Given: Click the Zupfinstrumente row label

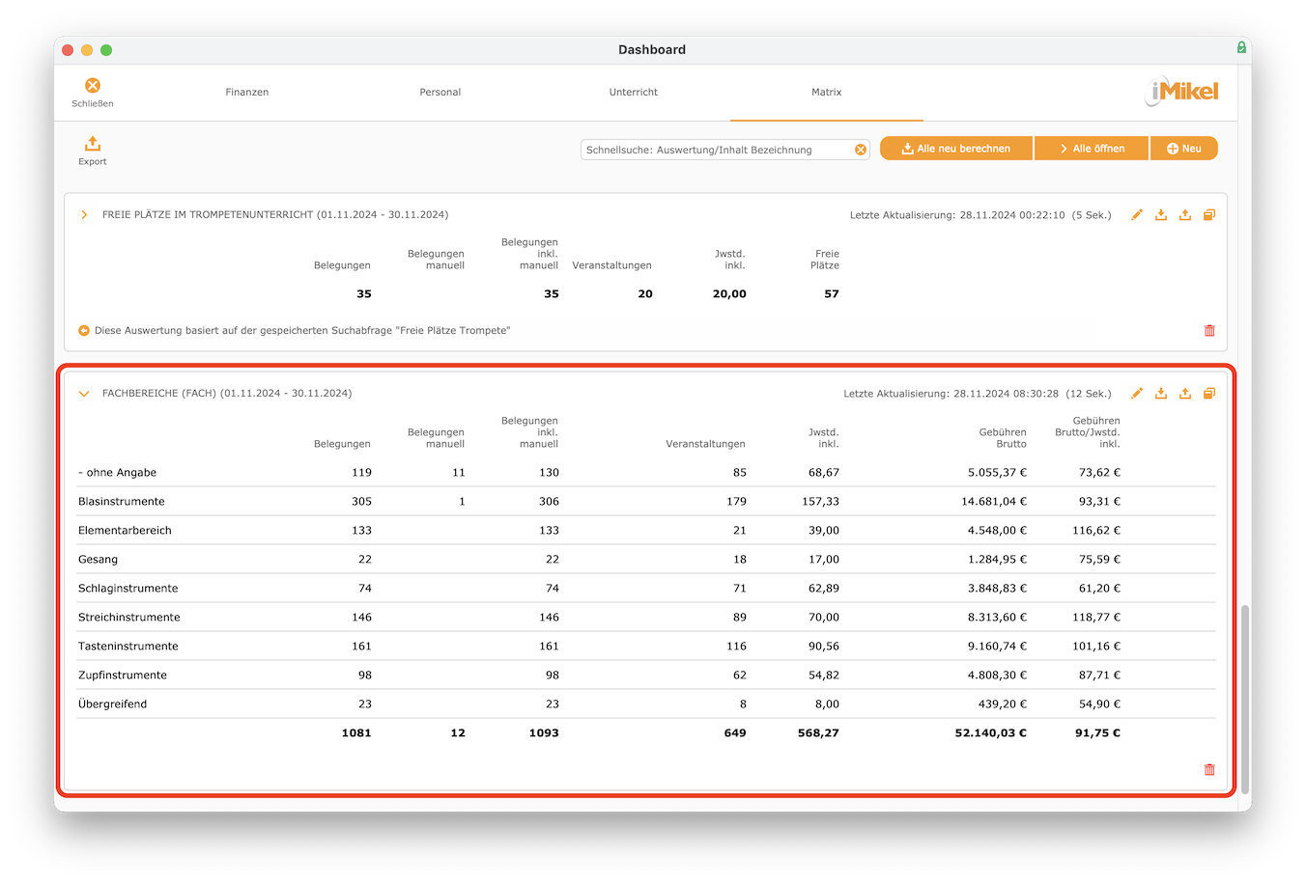Looking at the screenshot, I should tap(123, 676).
